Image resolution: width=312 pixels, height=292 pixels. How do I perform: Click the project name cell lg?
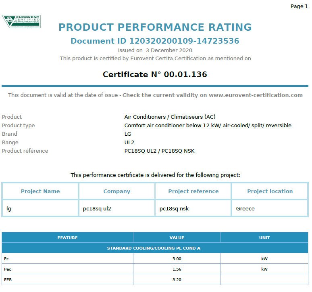coord(40,208)
